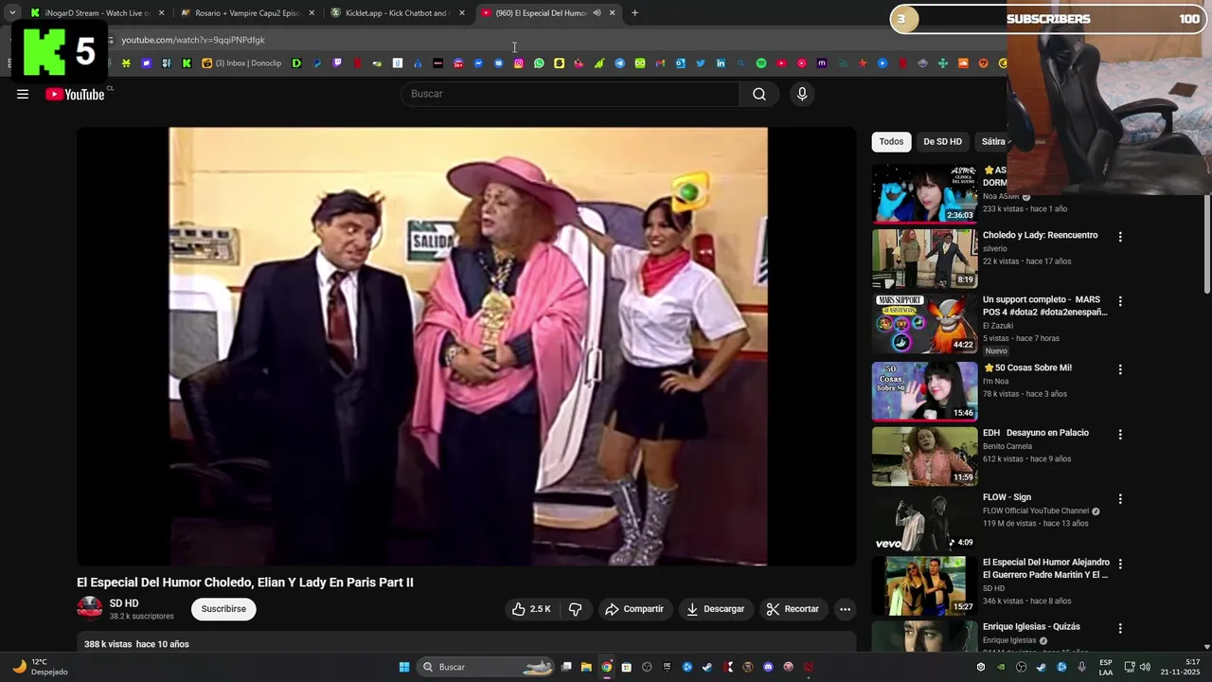Open Task View from taskbar
The height and width of the screenshot is (682, 1212).
[565, 667]
